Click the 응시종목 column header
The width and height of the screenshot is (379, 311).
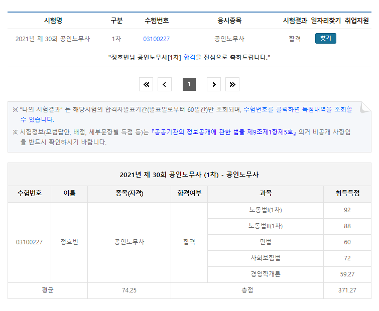pos(229,21)
